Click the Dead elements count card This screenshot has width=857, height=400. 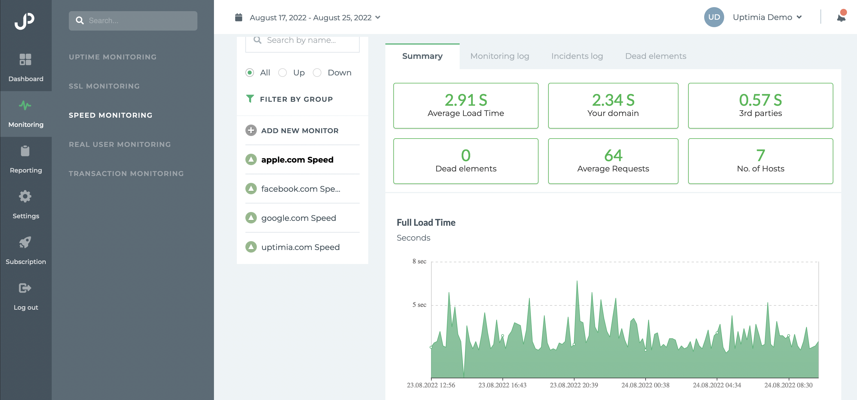coord(466,161)
